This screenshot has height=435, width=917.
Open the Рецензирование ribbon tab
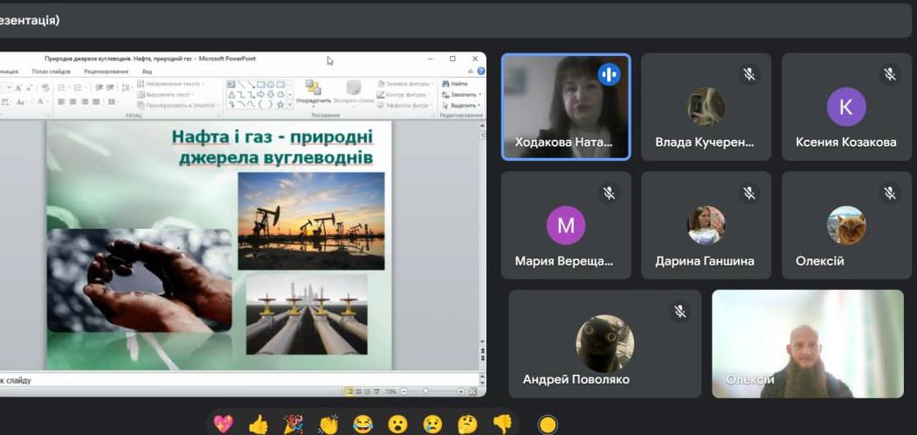[106, 72]
